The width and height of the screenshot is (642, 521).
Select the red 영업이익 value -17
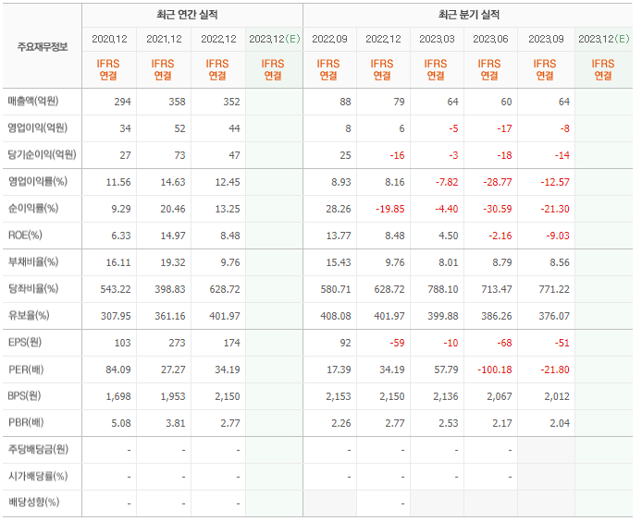click(504, 128)
